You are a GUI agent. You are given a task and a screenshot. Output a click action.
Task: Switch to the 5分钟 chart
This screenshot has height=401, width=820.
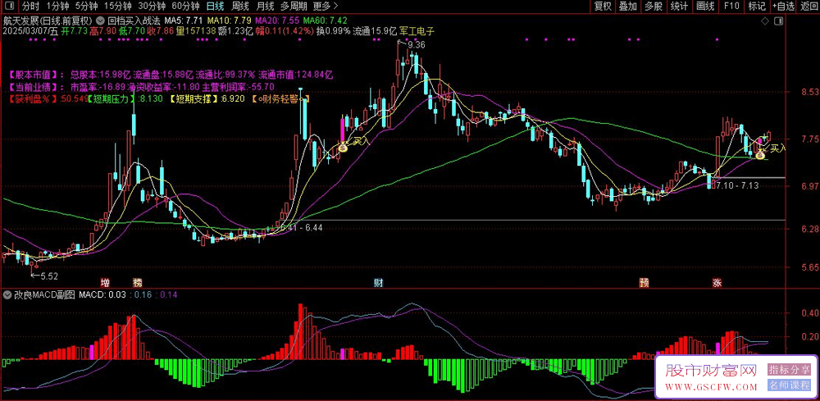click(x=86, y=7)
